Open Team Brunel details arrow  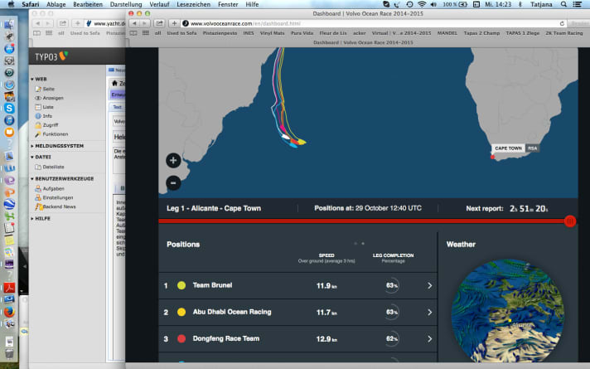point(430,286)
